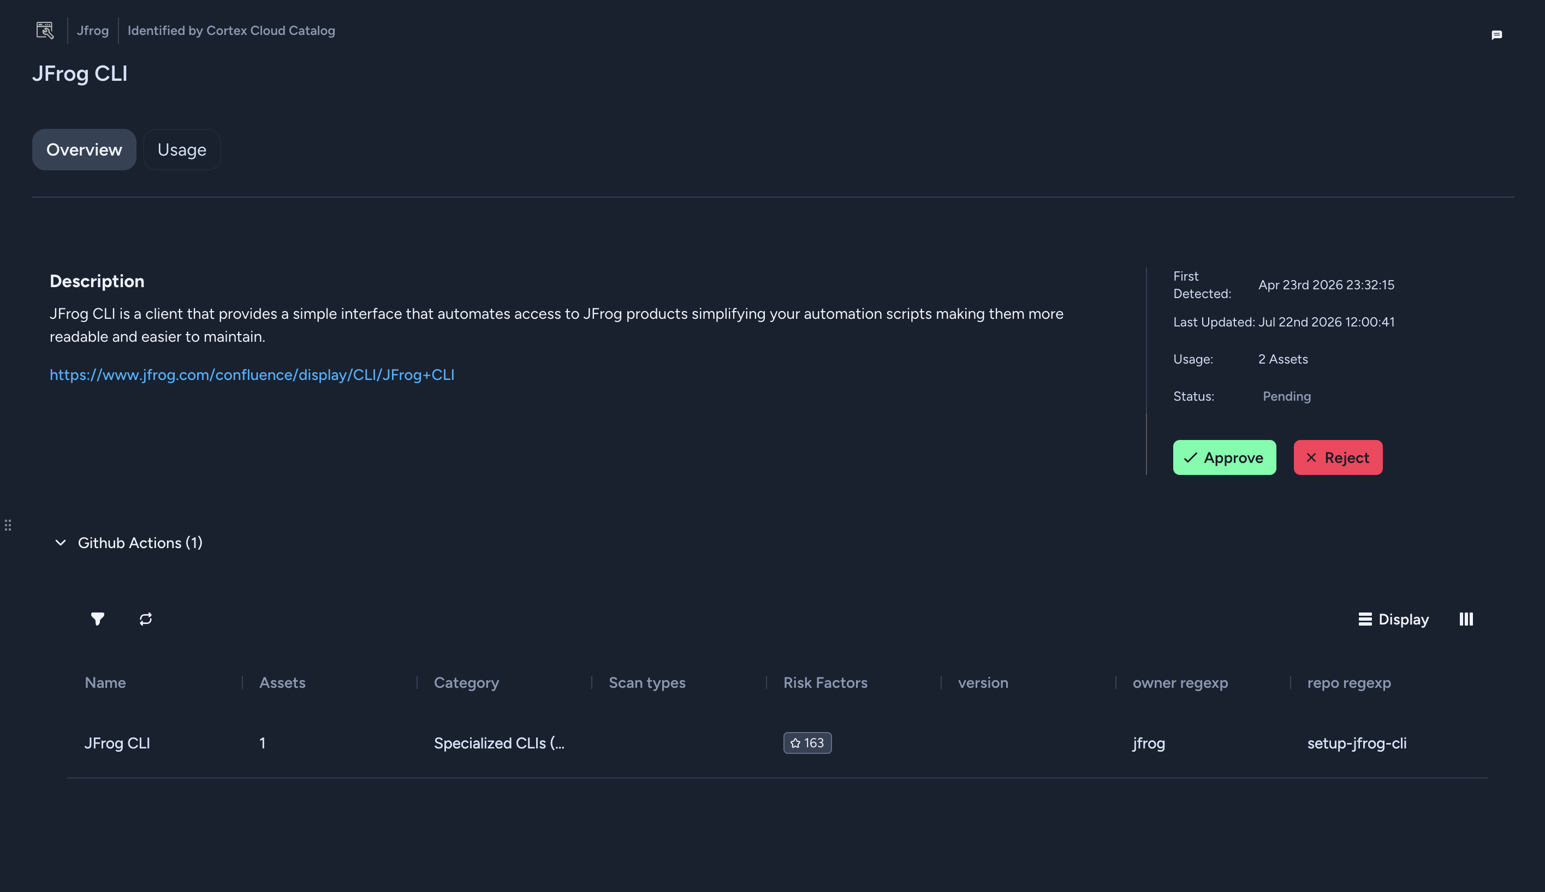
Task: Refresh the Github Actions table
Action: tap(146, 619)
